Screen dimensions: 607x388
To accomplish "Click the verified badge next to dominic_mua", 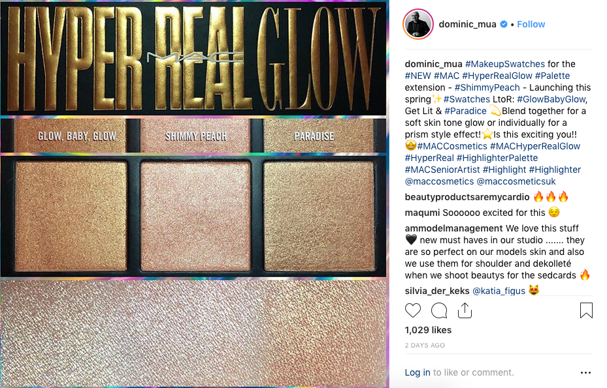I will pyautogui.click(x=504, y=24).
